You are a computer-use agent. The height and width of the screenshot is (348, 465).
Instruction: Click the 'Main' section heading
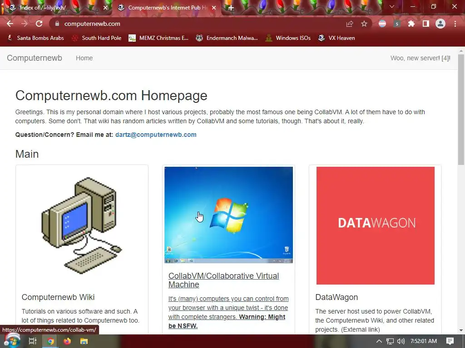27,154
